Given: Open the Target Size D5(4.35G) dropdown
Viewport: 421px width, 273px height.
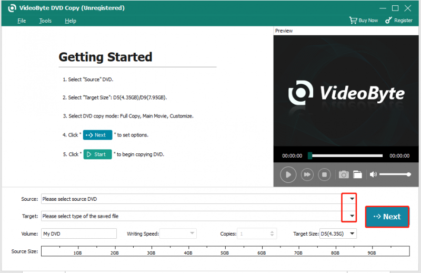Looking at the screenshot, I should click(x=338, y=233).
